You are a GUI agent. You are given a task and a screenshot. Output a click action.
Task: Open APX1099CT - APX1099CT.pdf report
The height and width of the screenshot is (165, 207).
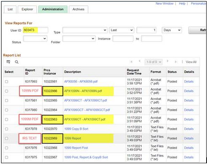[x=85, y=119]
